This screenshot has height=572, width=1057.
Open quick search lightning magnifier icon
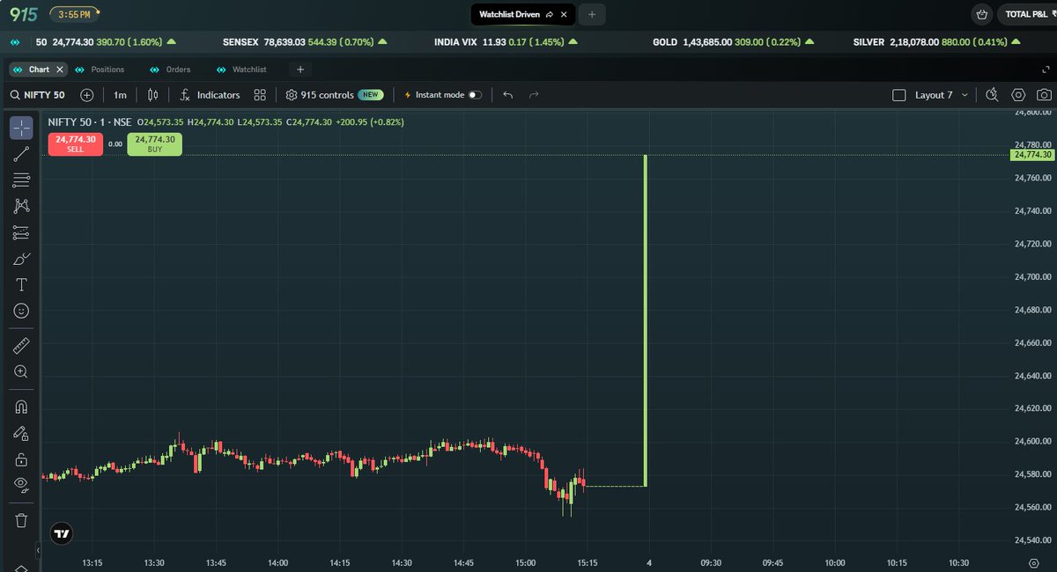point(992,95)
